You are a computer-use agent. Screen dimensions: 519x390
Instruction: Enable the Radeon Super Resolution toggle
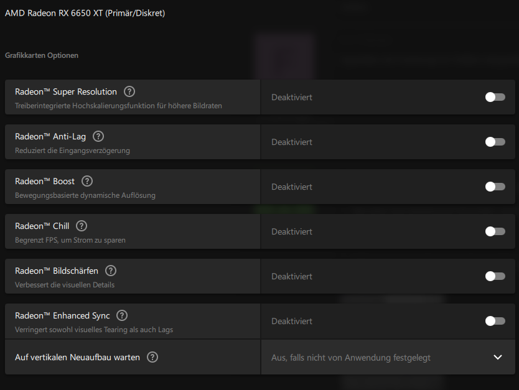click(x=495, y=97)
